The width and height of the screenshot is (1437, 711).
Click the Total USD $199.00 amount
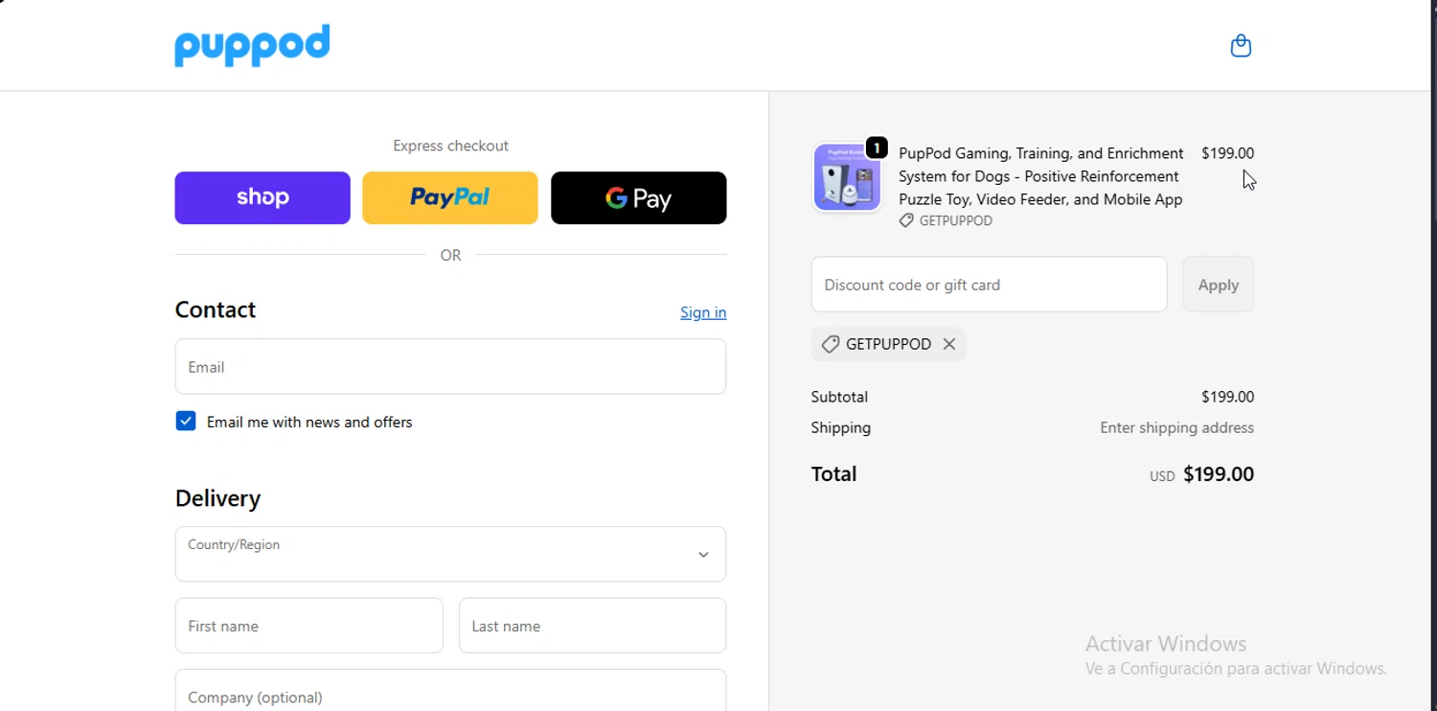[1202, 474]
